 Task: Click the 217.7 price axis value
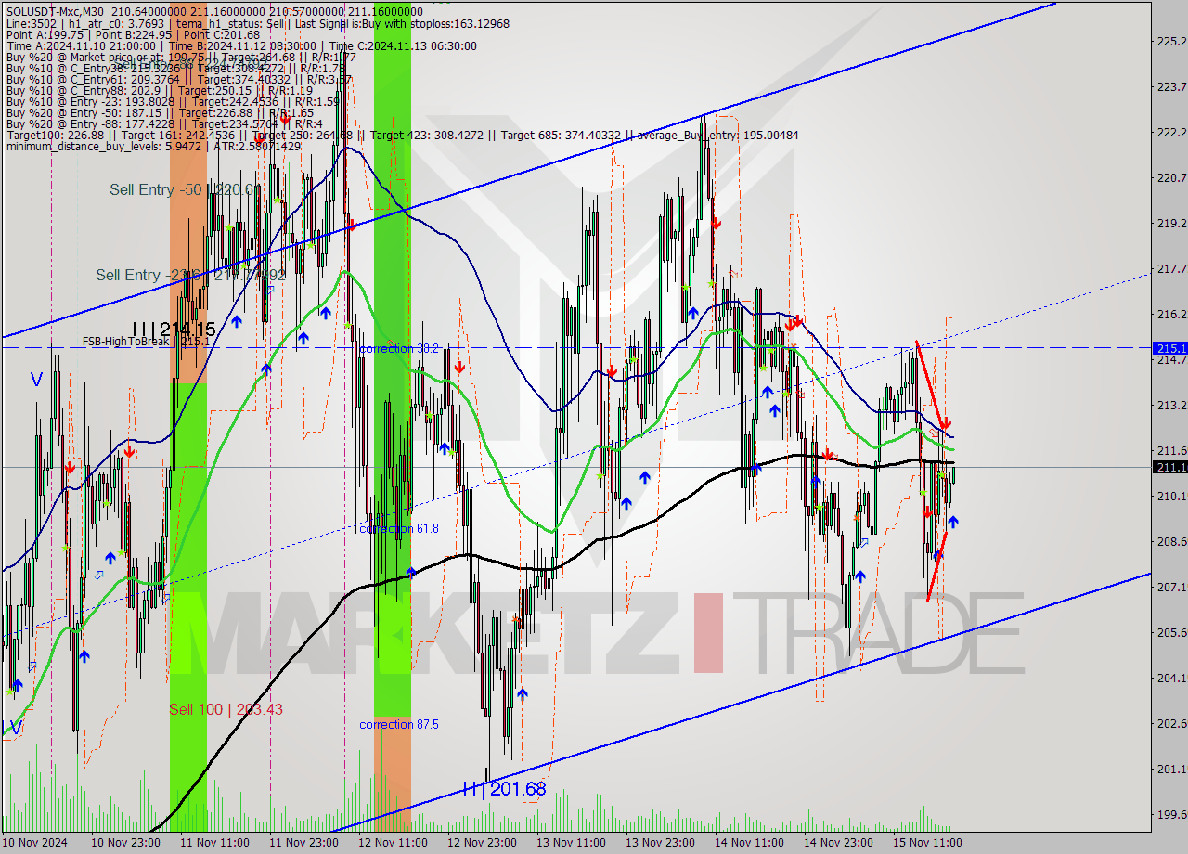coord(1171,269)
